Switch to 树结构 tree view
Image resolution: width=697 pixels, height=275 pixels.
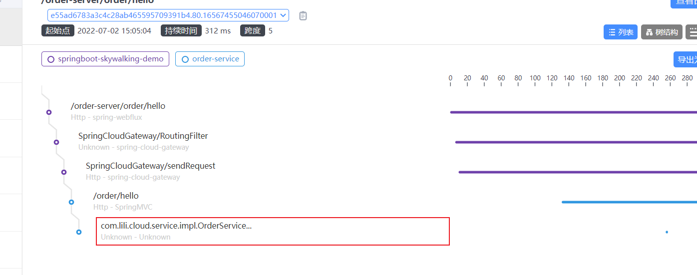[662, 32]
